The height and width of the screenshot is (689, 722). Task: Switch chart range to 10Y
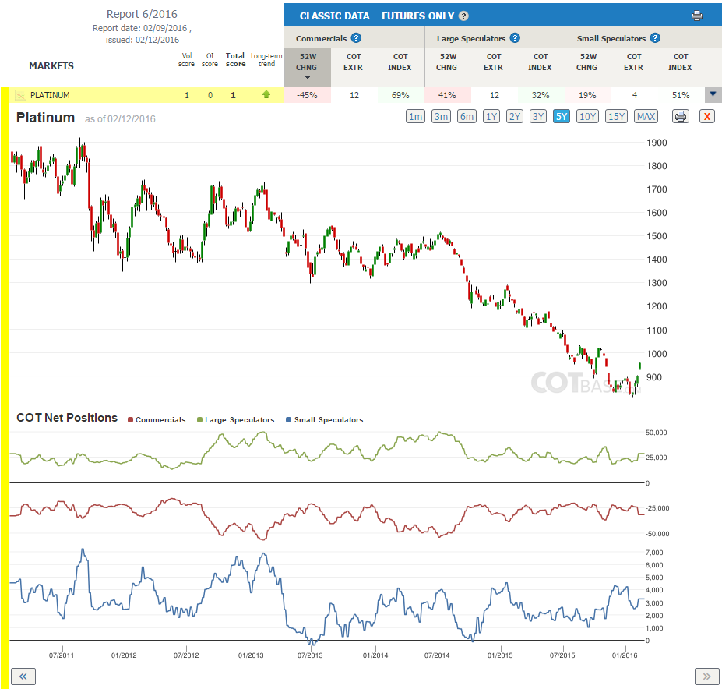(x=587, y=116)
